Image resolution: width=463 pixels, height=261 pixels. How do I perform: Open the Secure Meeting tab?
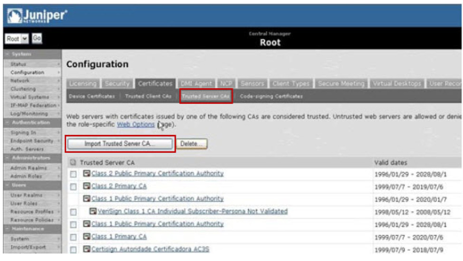coord(341,84)
